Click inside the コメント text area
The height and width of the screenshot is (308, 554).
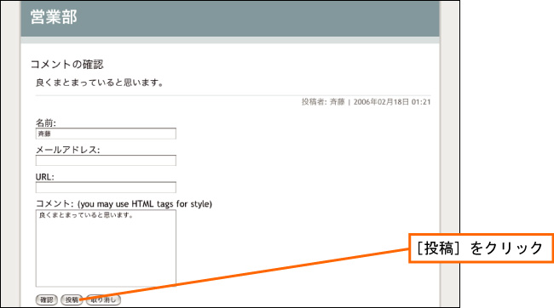pos(106,248)
